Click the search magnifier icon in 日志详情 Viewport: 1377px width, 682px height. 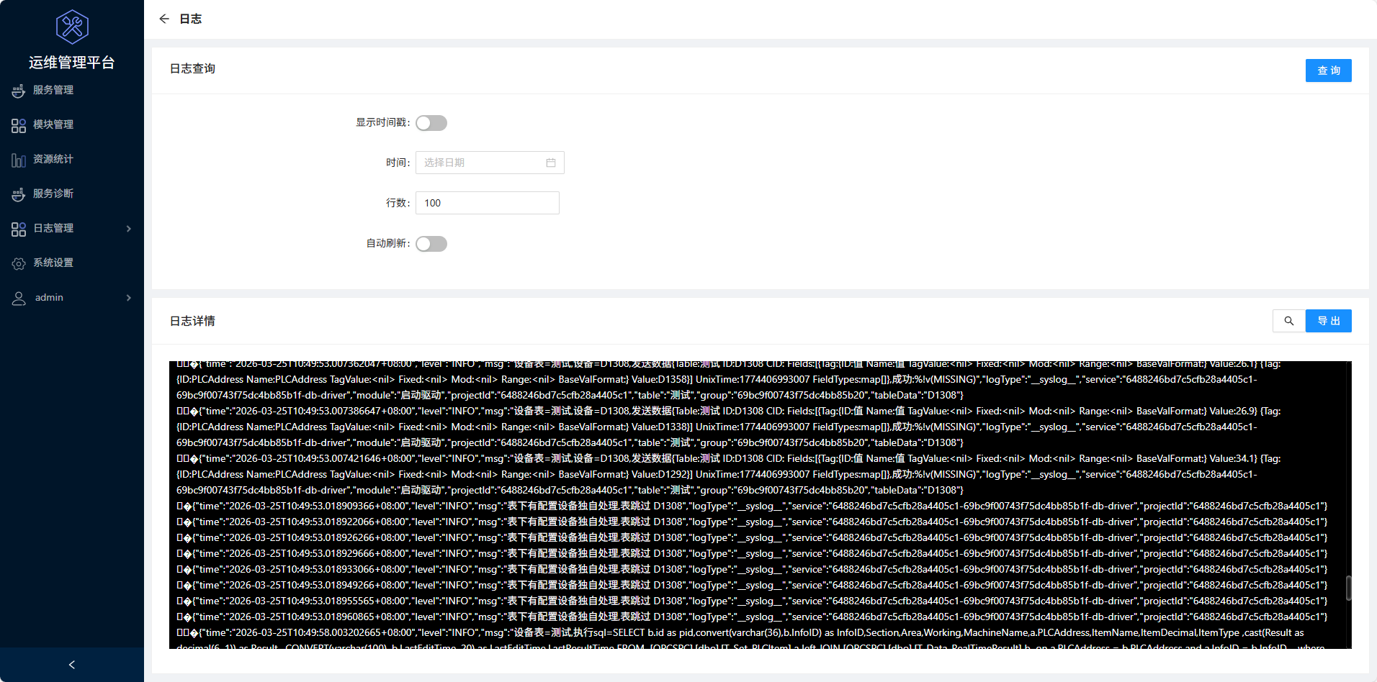1288,321
